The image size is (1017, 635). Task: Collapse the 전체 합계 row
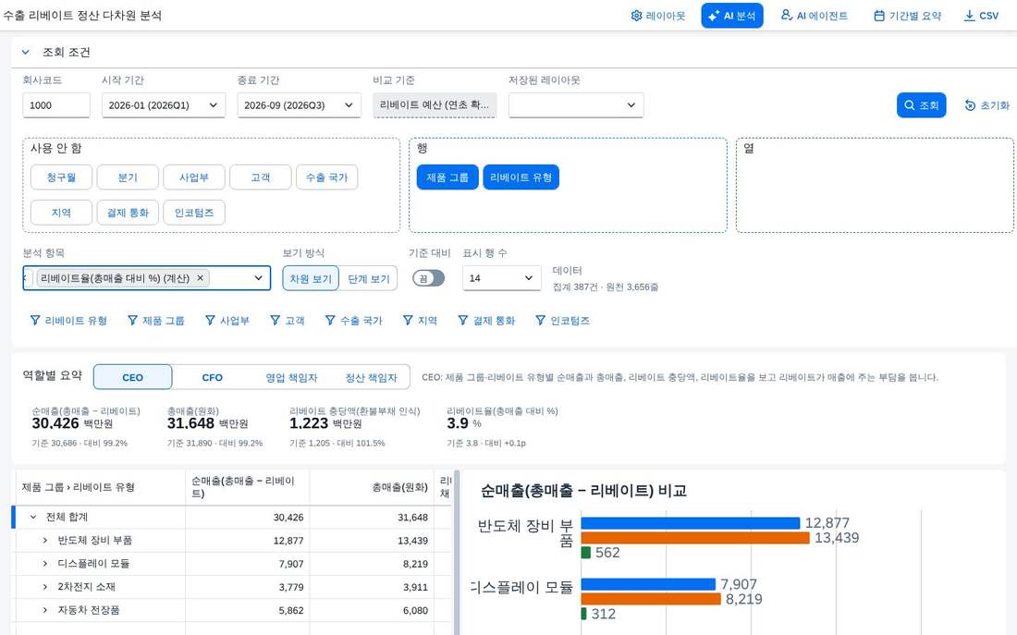coord(33,517)
